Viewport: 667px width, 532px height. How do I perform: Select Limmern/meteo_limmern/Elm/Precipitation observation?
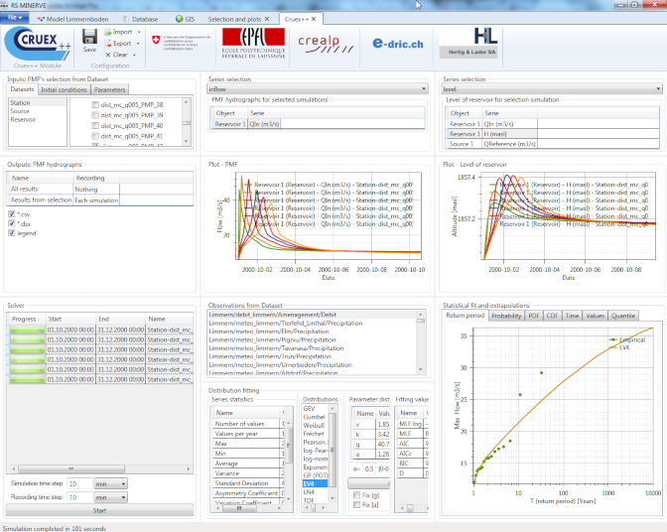click(x=269, y=332)
